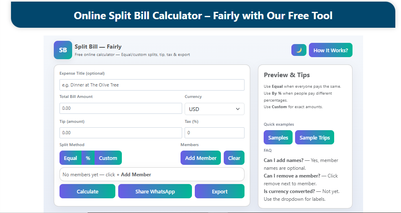Focus the Expense Title field
Screen dimensions: 401x213
pyautogui.click(x=152, y=85)
